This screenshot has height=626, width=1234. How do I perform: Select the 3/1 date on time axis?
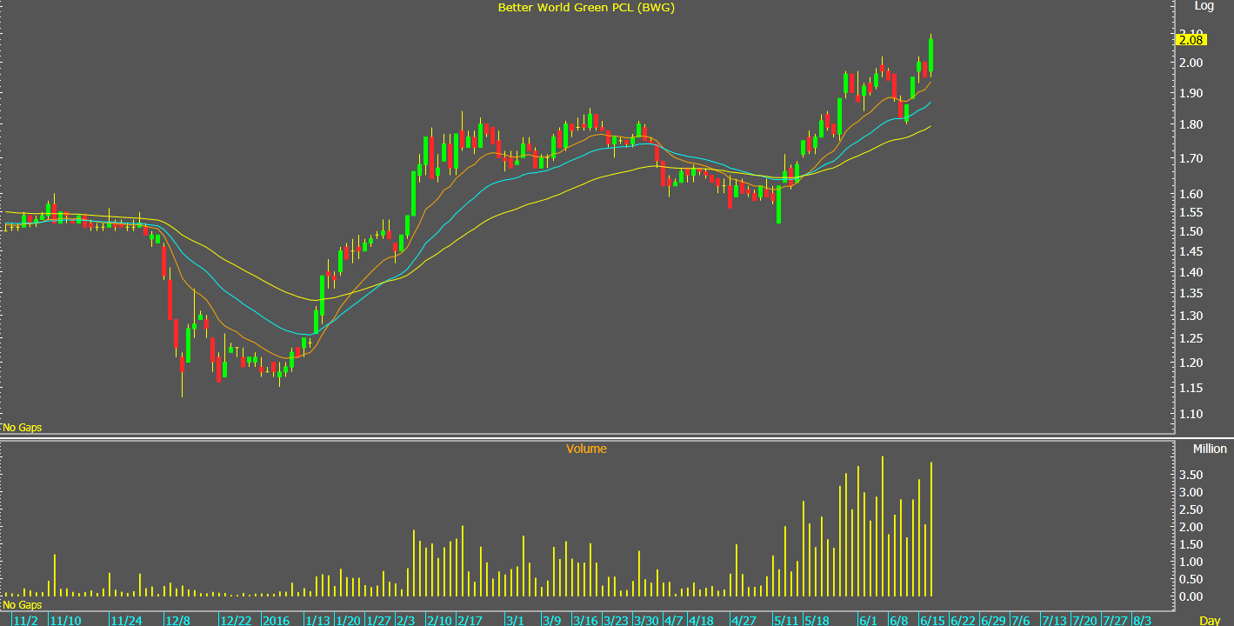point(515,620)
